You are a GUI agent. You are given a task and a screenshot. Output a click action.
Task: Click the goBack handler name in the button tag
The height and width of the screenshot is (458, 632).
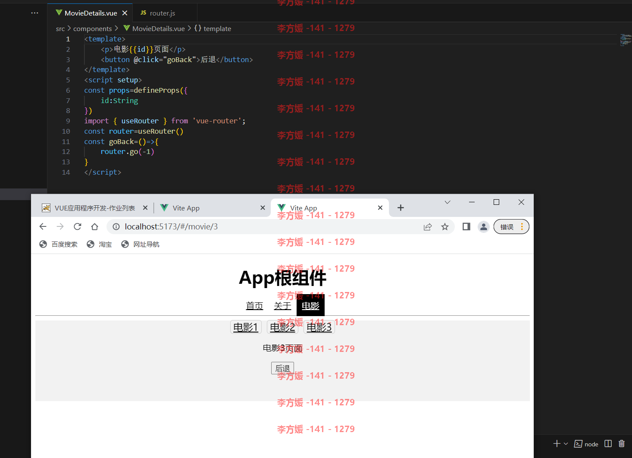coord(179,60)
